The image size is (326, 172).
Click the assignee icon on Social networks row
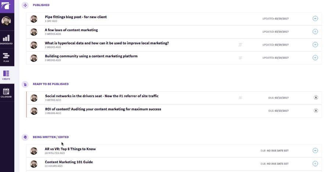pos(315,98)
